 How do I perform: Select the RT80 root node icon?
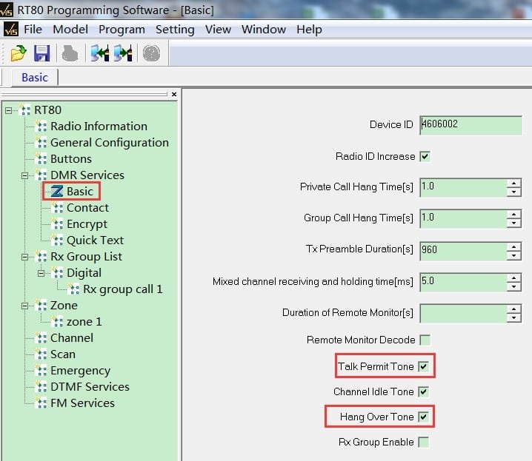[x=25, y=110]
